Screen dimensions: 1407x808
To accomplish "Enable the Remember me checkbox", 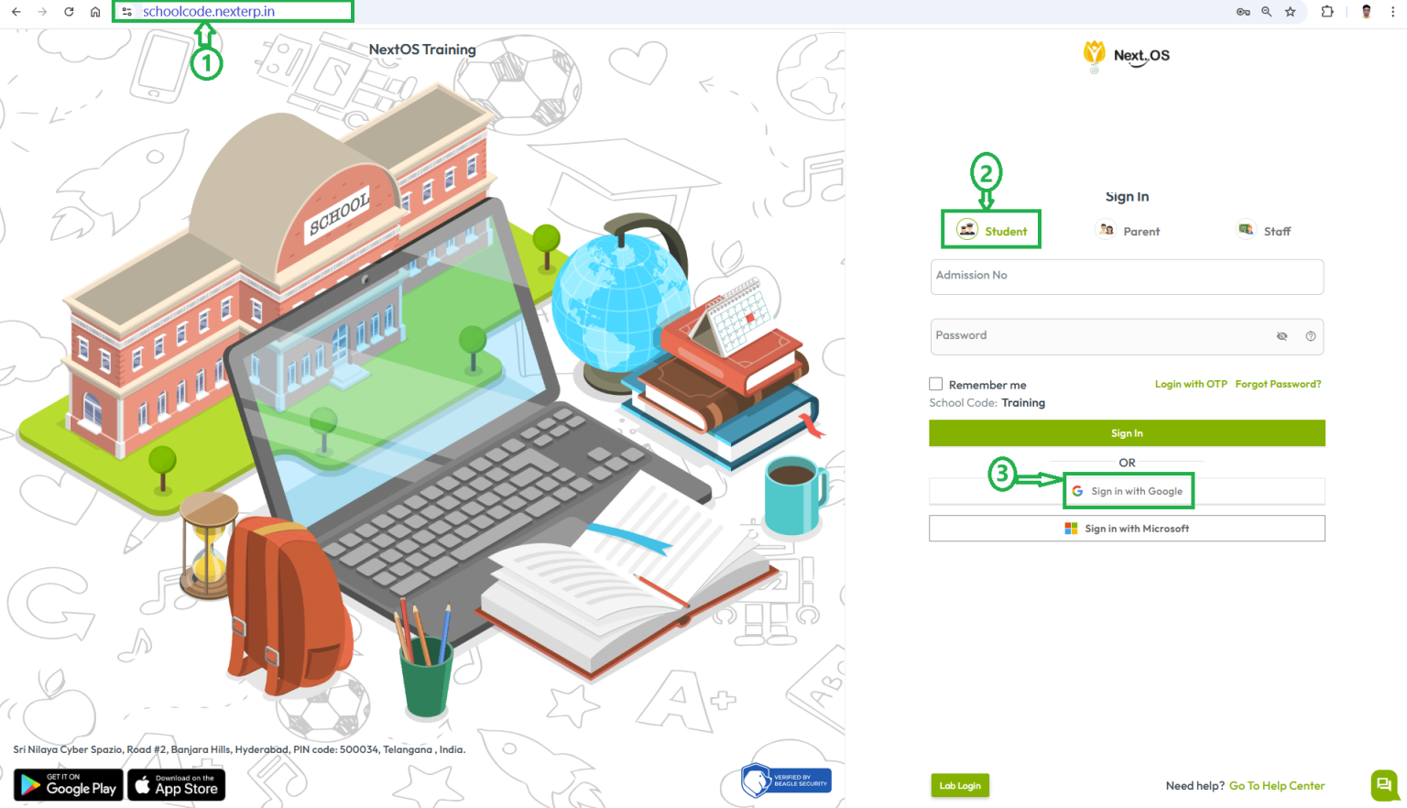I will 935,384.
